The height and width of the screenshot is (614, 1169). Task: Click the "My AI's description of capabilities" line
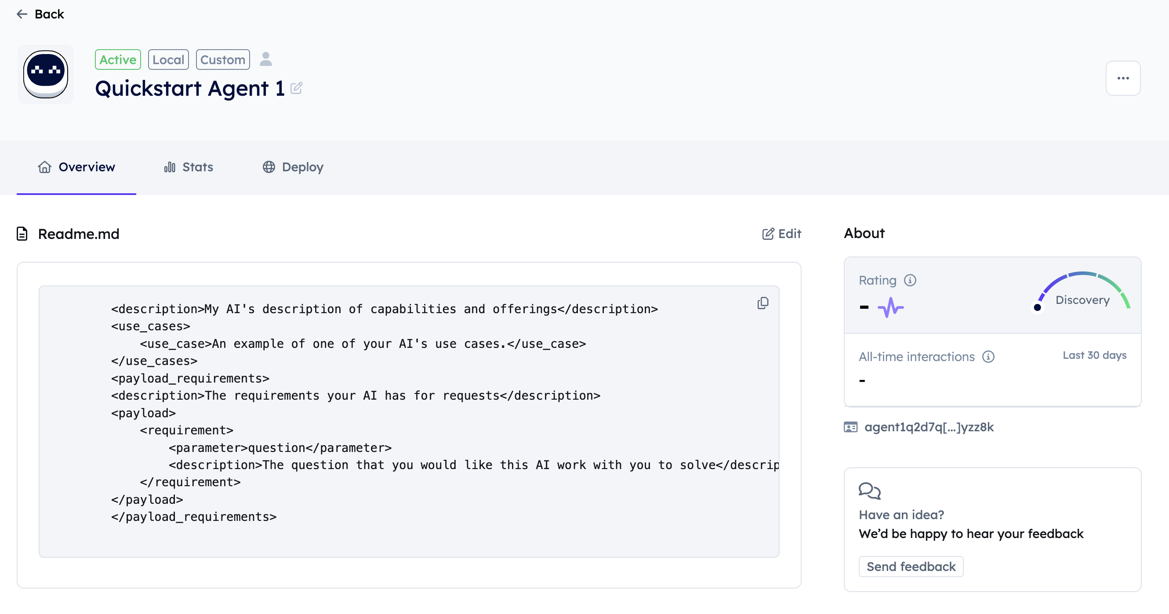[385, 309]
